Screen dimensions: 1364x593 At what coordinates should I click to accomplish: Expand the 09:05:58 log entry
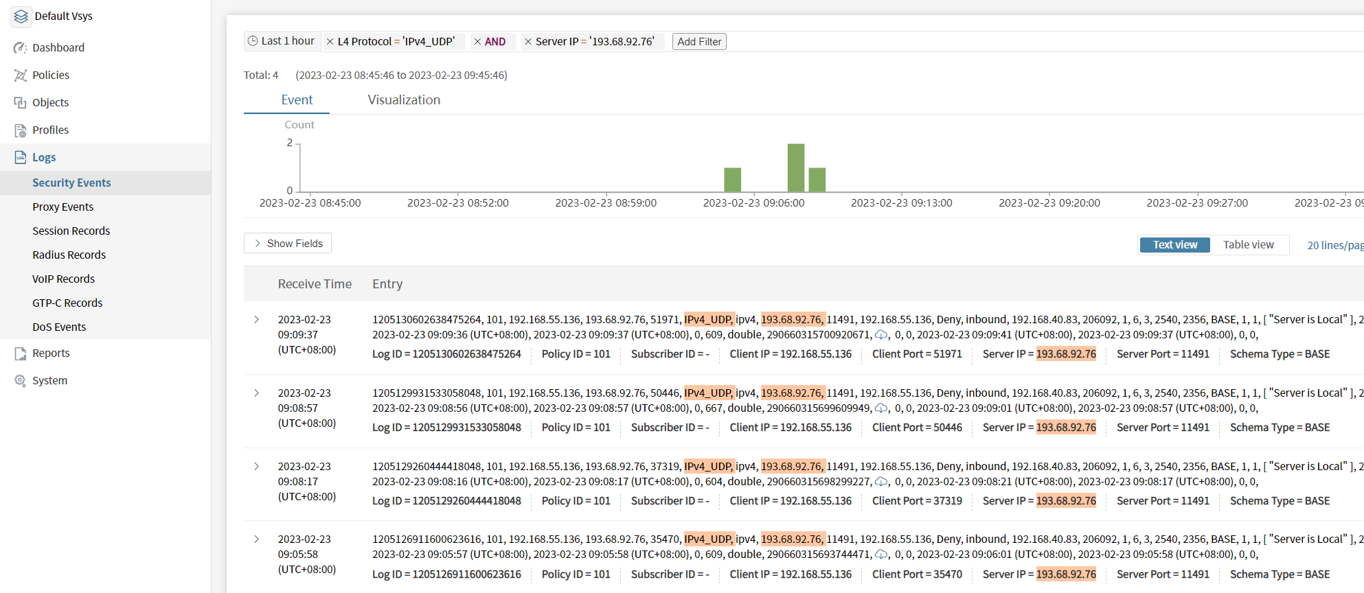(x=257, y=539)
